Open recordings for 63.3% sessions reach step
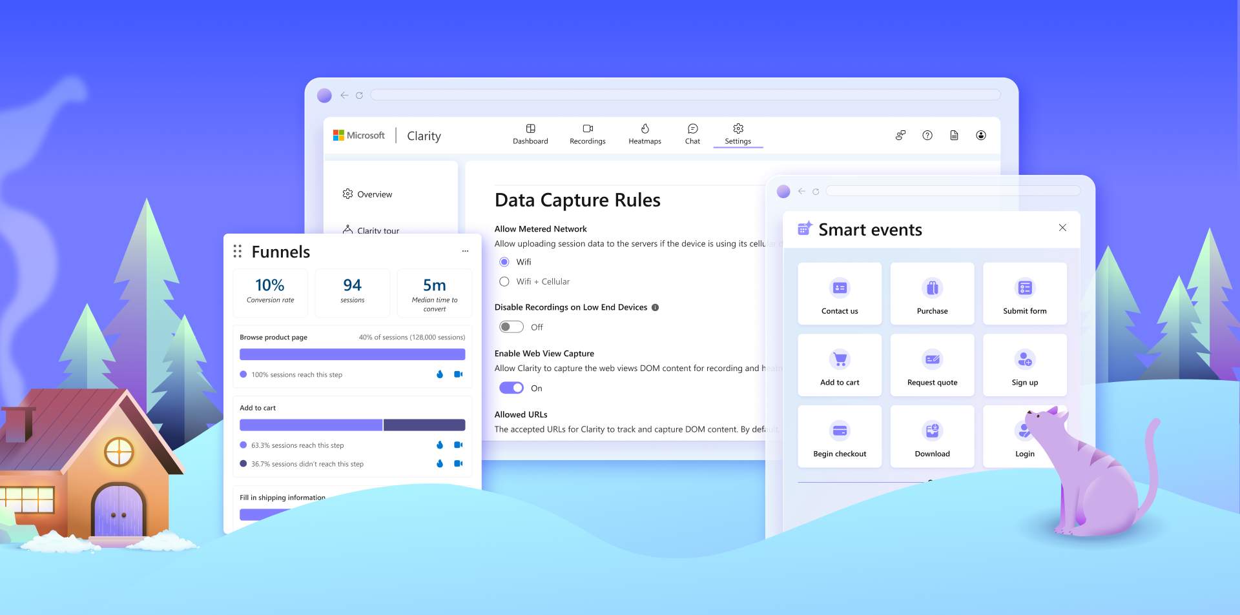1240x615 pixels. (x=459, y=445)
